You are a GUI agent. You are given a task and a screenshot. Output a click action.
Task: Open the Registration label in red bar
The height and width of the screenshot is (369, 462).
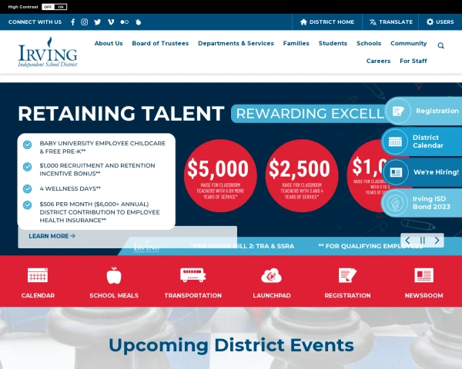(x=347, y=295)
